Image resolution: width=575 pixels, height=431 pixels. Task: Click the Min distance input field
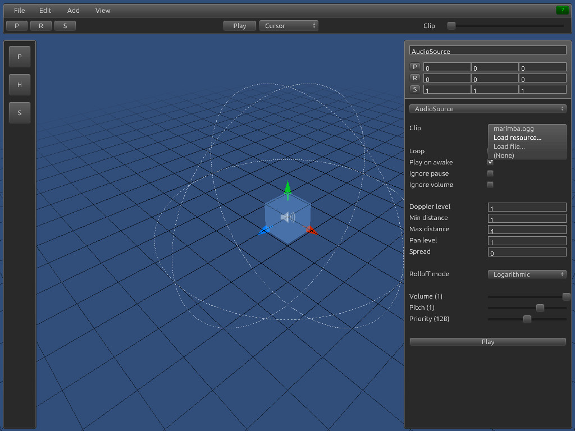tap(527, 218)
